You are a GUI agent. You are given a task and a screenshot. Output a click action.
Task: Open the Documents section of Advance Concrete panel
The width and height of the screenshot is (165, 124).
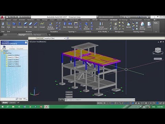[20, 48]
